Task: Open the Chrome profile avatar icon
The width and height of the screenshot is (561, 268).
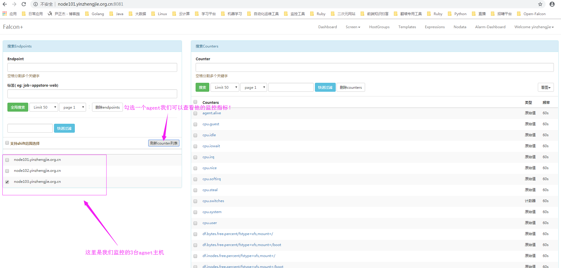Action: tap(552, 4)
